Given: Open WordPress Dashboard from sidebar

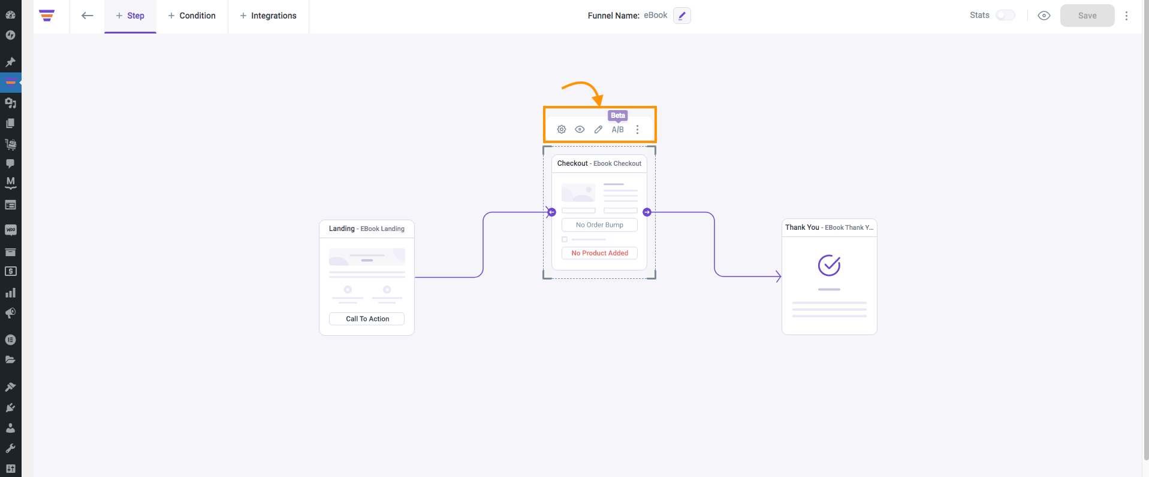Looking at the screenshot, I should point(10,14).
